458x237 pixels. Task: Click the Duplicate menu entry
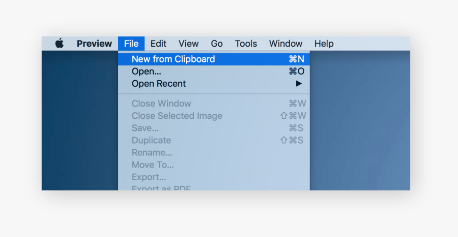click(214, 140)
